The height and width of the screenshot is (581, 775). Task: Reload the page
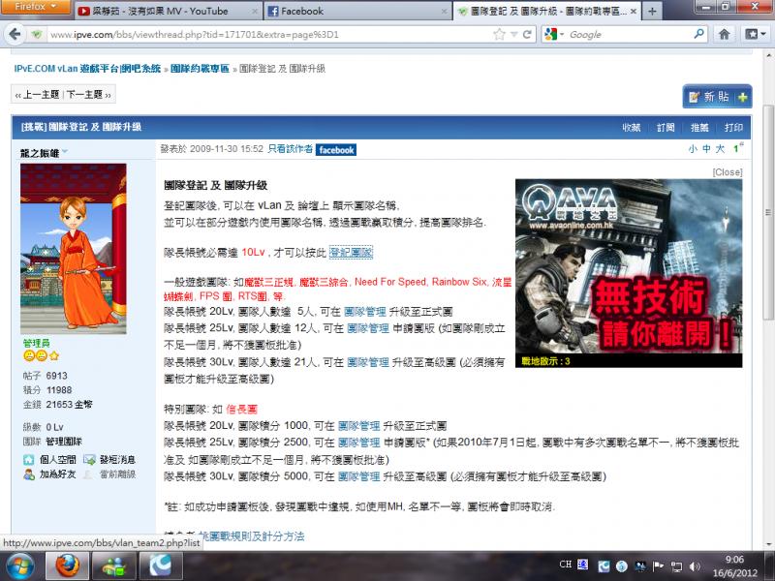pos(527,34)
